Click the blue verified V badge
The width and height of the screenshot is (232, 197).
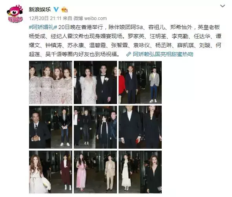tap(56, 9)
